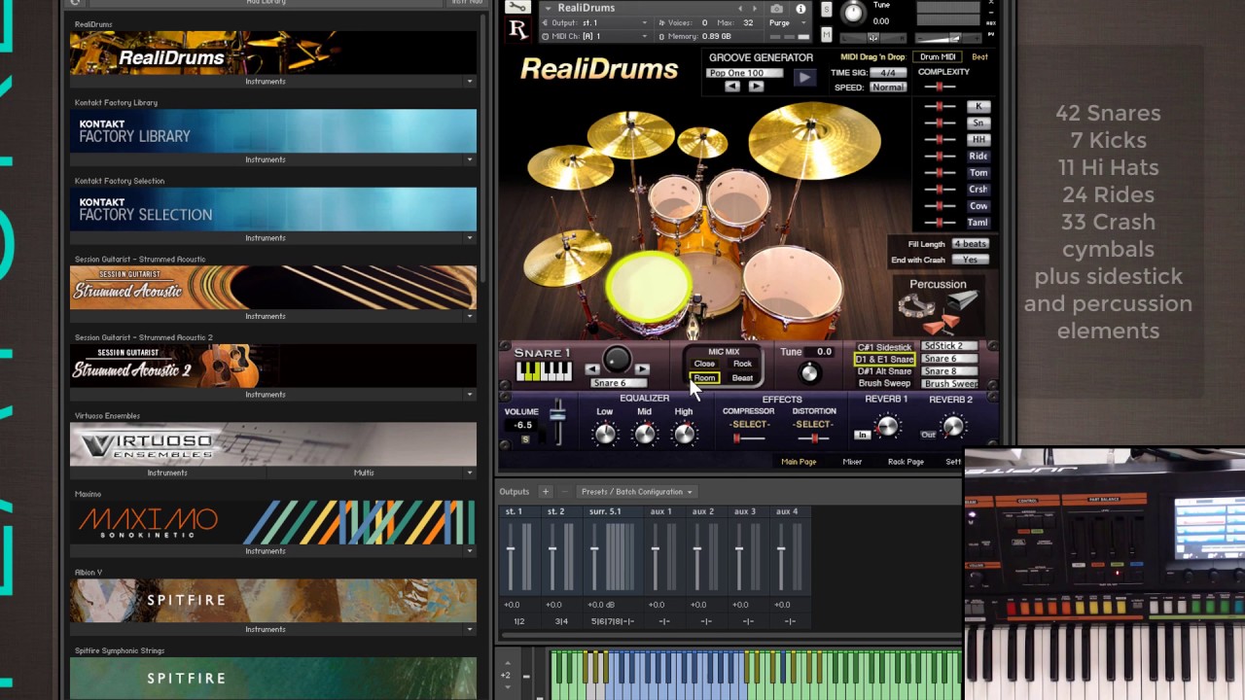Click the highlighted snare drum
Screen dimensions: 1245x700
pyautogui.click(x=649, y=288)
